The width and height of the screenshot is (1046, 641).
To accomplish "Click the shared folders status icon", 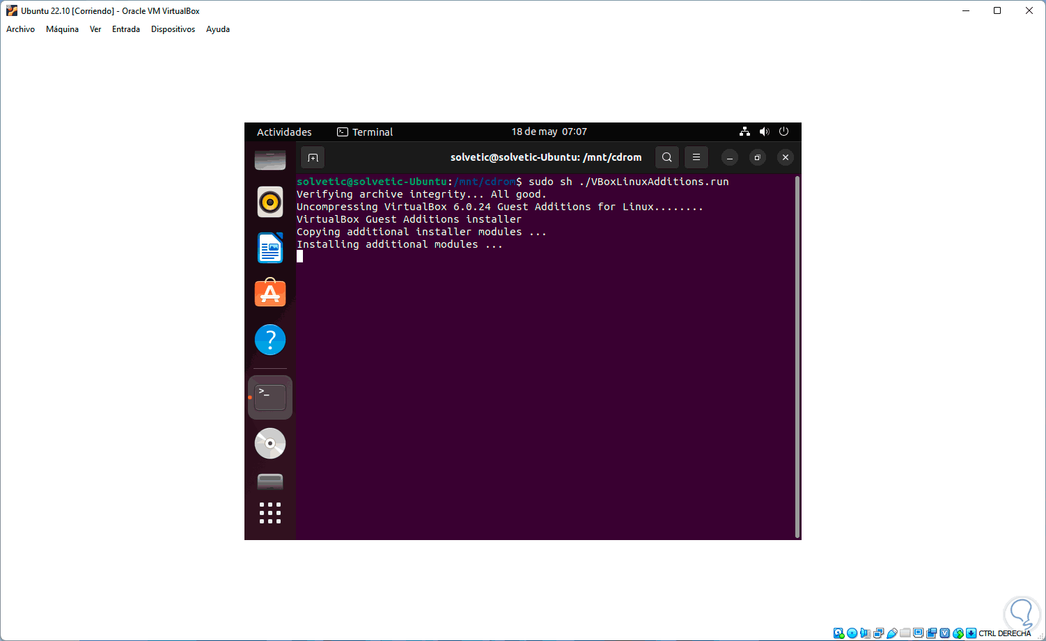I will 905,633.
